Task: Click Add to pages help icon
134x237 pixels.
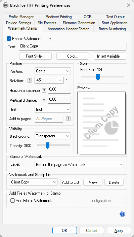Action: [68, 118]
